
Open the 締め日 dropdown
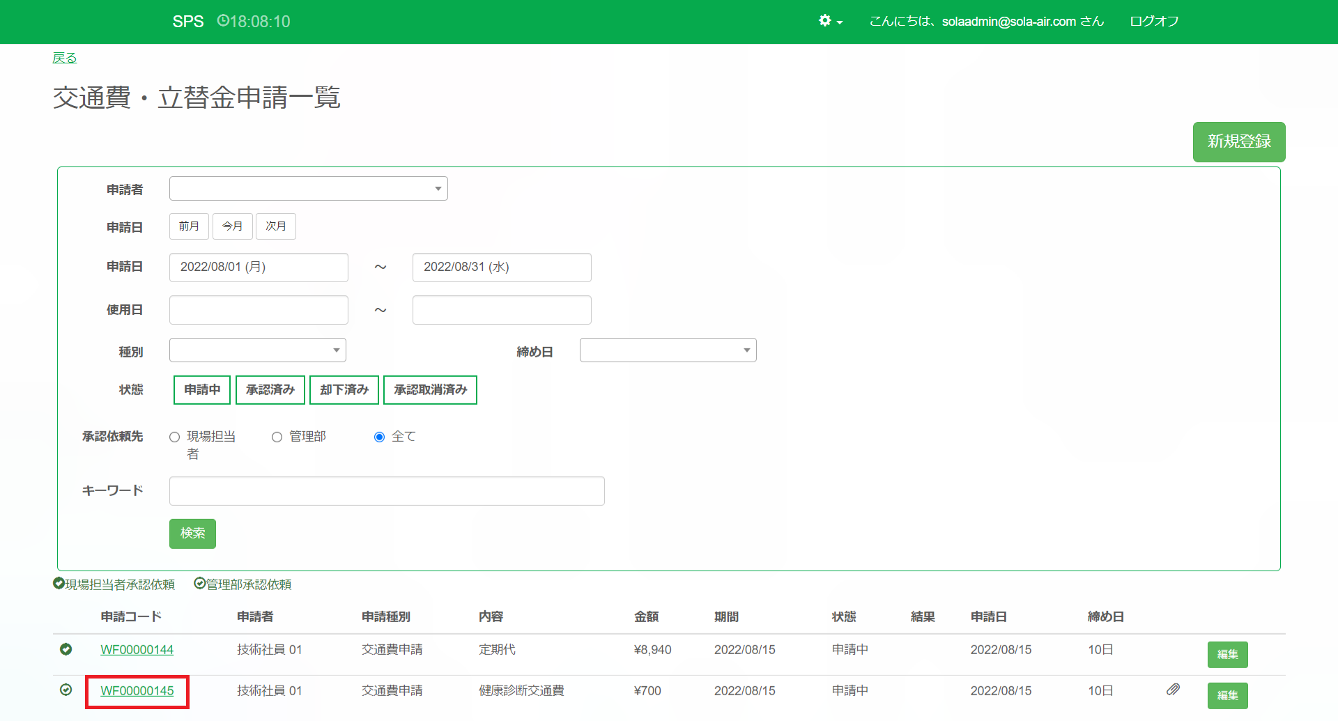[x=668, y=350]
